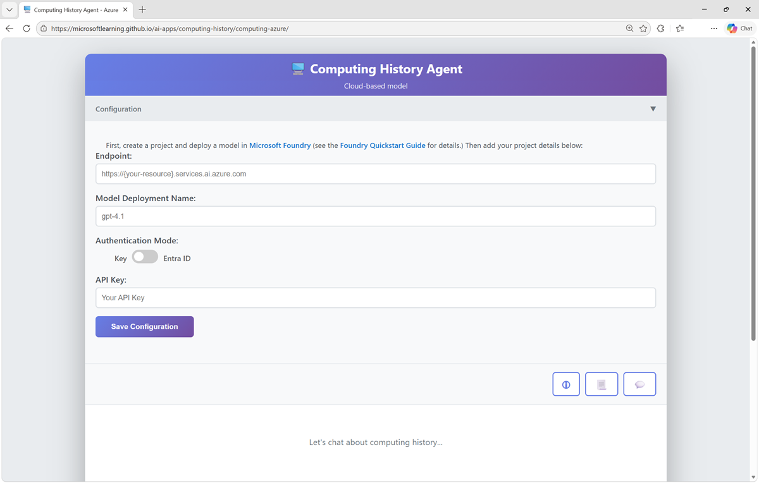This screenshot has height=483, width=759.
Task: Open browser settings and more menu
Action: 714,28
